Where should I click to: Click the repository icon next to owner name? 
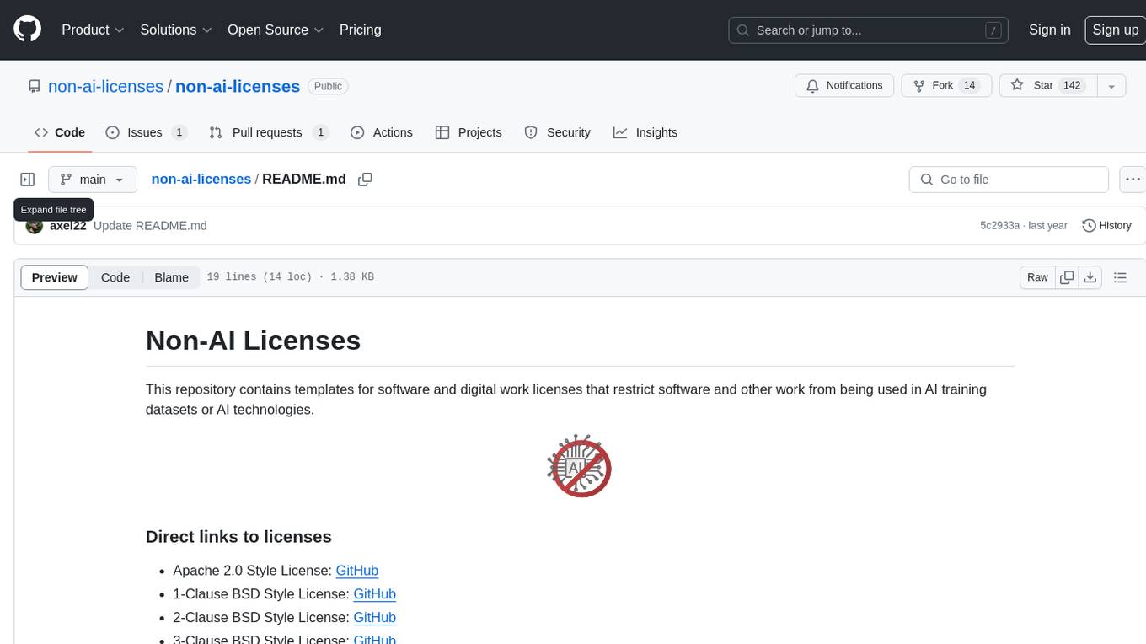click(34, 86)
